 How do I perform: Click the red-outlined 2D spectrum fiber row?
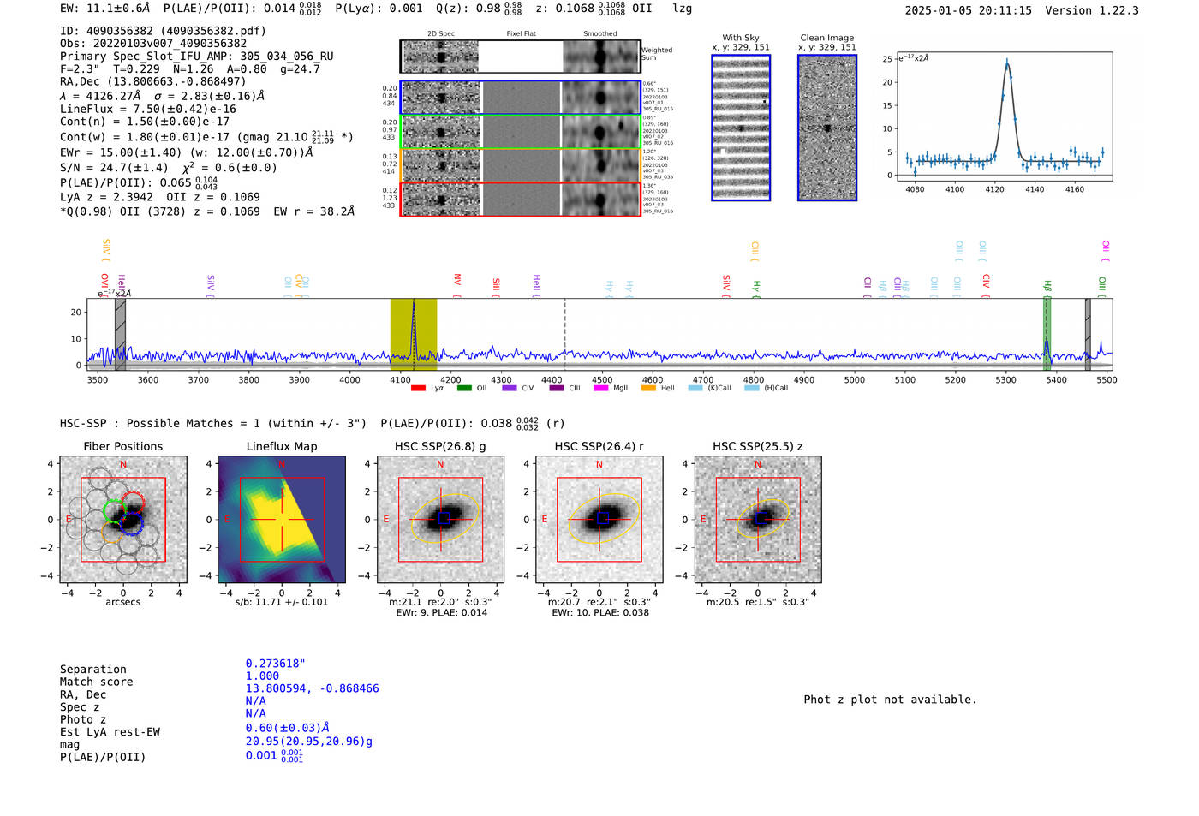521,200
